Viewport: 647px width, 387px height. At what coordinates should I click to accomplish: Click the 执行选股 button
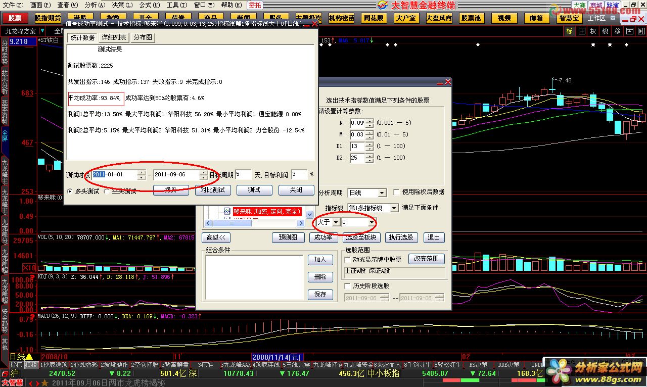(401, 237)
